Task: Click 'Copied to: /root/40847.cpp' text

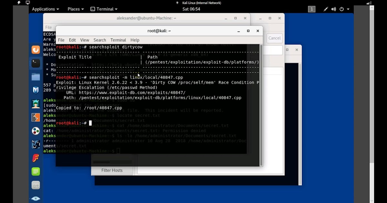Action: pyautogui.click(x=89, y=108)
